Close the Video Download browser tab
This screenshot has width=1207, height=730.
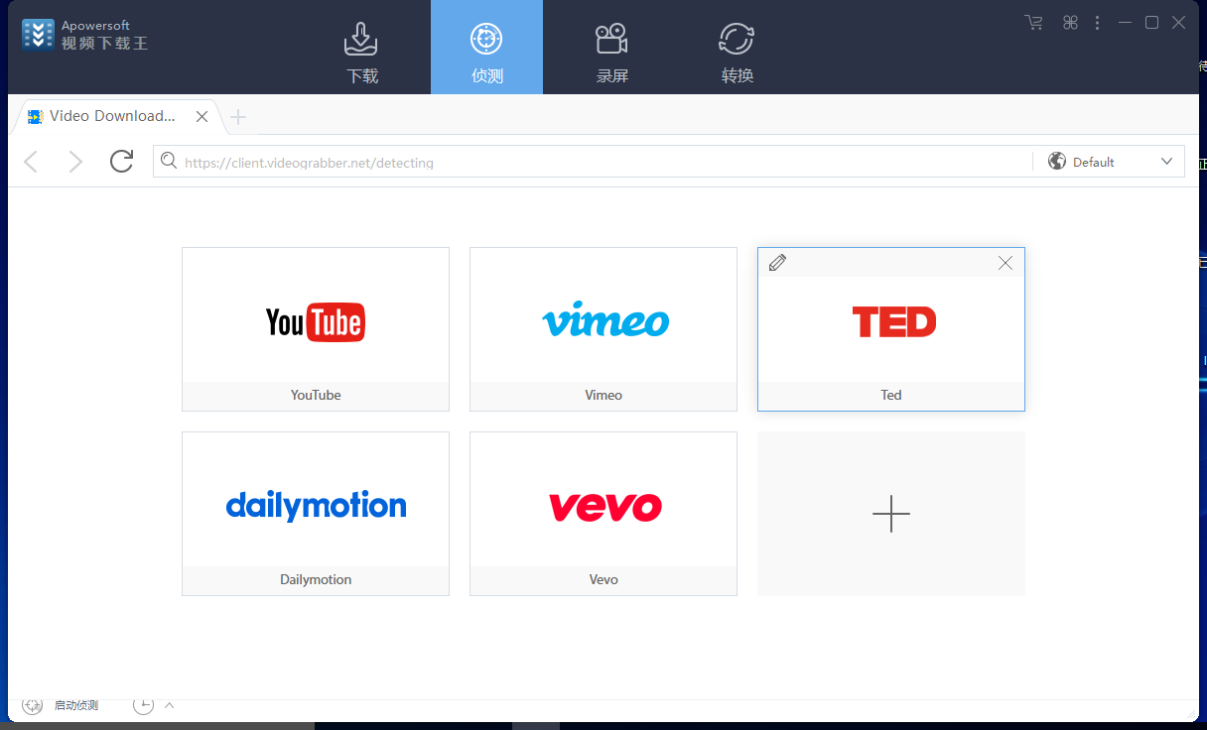[201, 117]
